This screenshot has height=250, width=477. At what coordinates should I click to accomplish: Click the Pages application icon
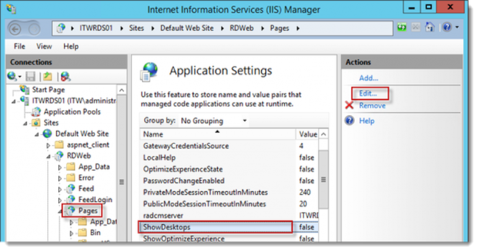pos(71,210)
